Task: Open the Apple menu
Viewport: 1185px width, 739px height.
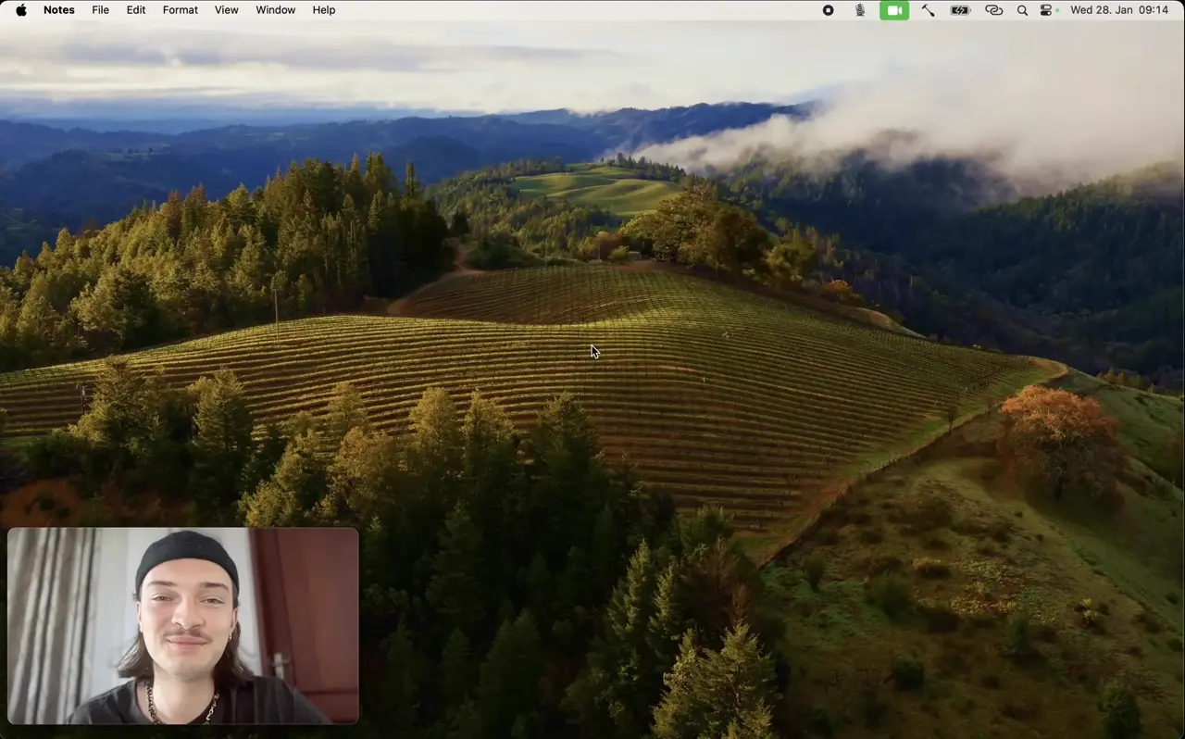Action: [x=21, y=10]
